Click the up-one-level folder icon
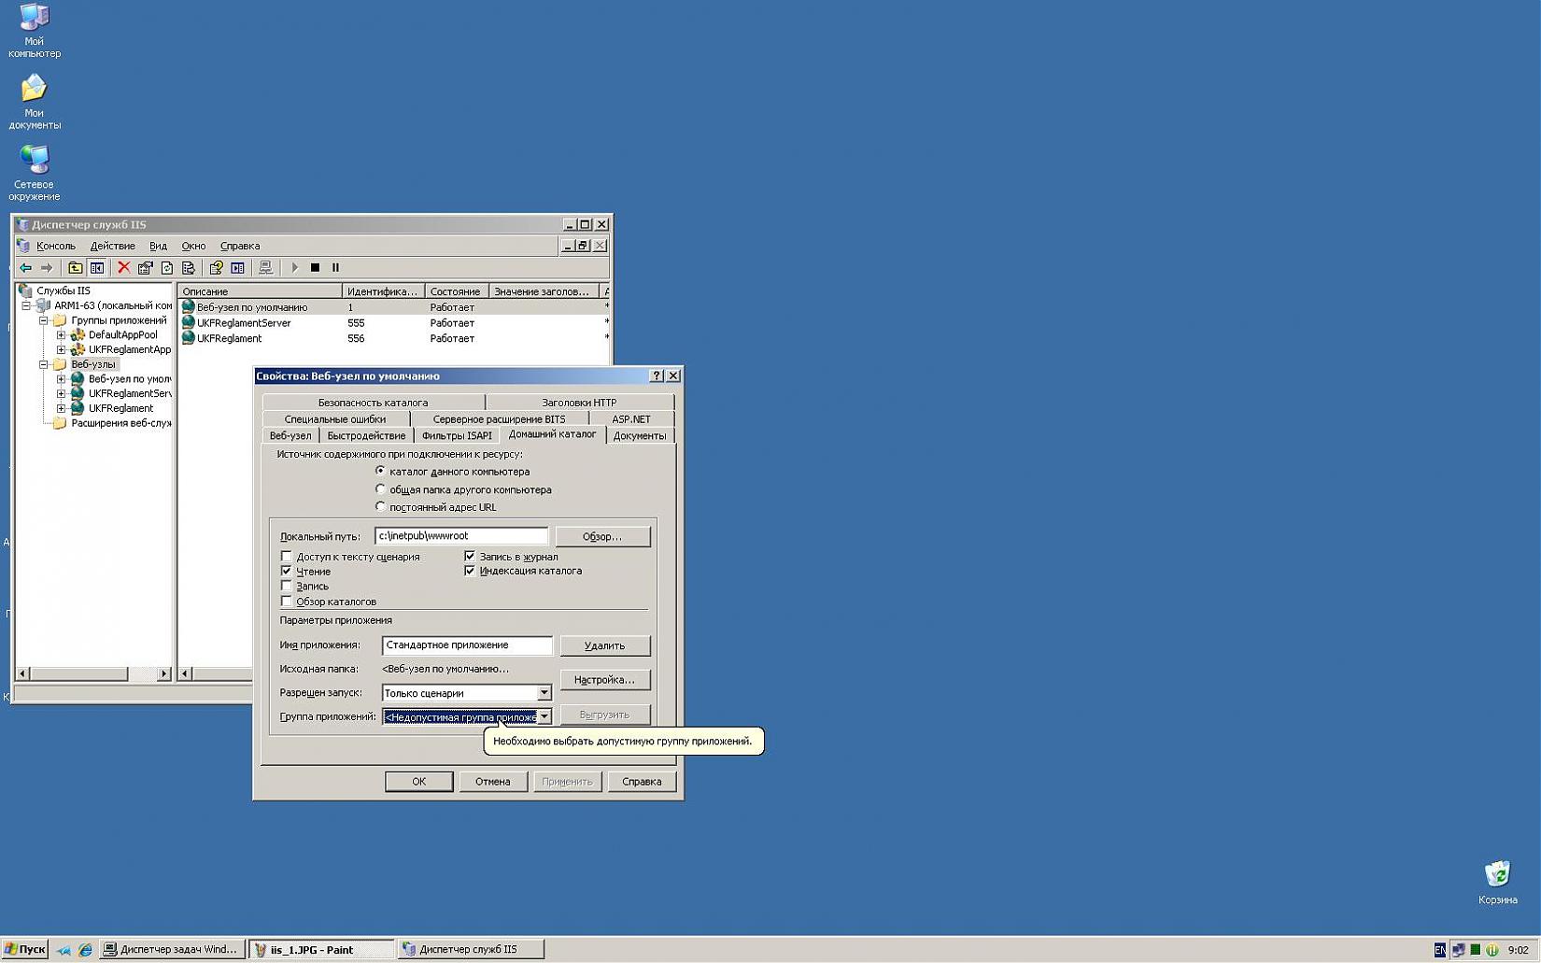Viewport: 1541px width, 963px height. [76, 268]
